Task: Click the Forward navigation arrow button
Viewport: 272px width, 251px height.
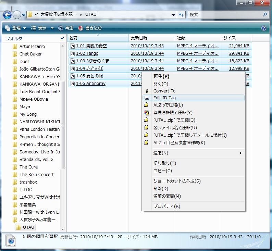Action: 17,15
